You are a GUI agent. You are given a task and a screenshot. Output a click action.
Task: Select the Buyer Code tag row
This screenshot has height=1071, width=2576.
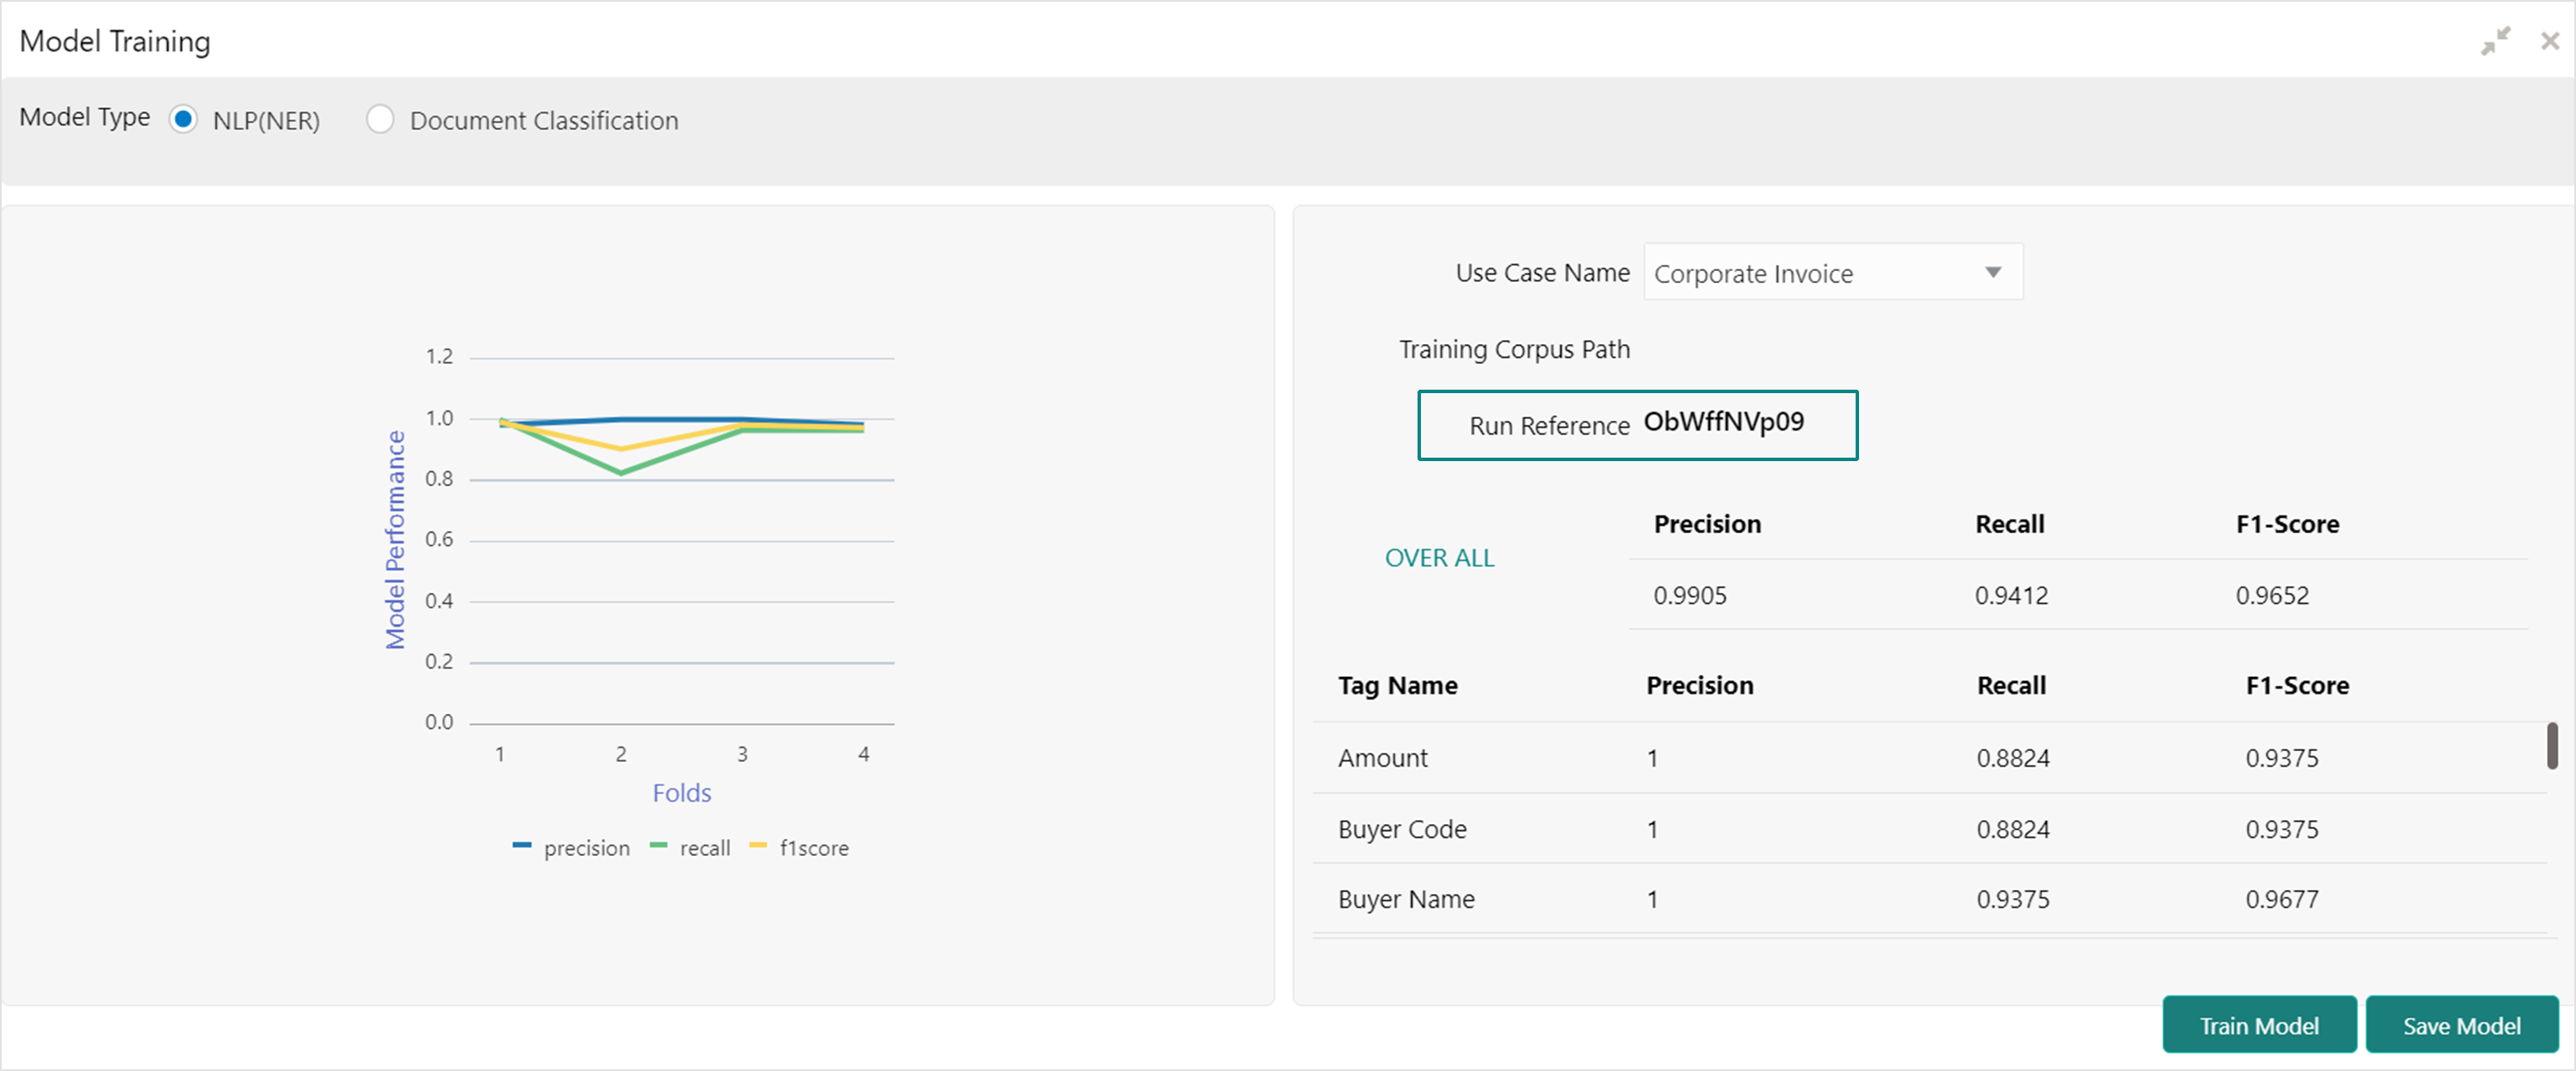1402,829
